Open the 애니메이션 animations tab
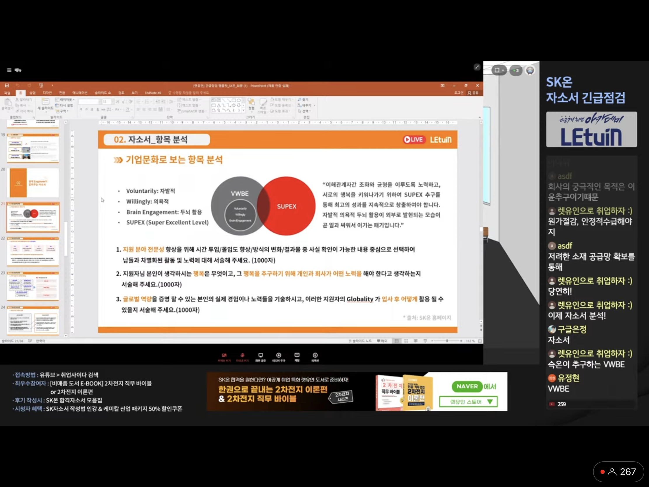The image size is (649, 487). (x=80, y=93)
